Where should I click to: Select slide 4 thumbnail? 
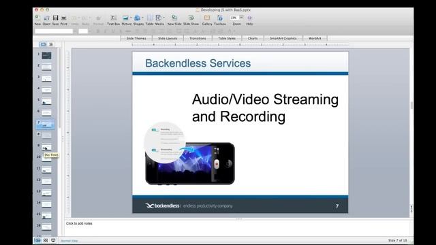46,90
